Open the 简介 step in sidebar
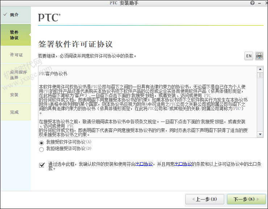The image size is (268, 209). pos(16,15)
